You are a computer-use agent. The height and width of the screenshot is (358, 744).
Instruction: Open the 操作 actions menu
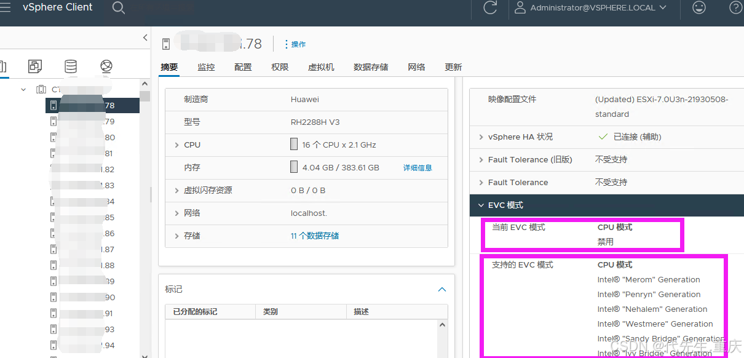295,44
